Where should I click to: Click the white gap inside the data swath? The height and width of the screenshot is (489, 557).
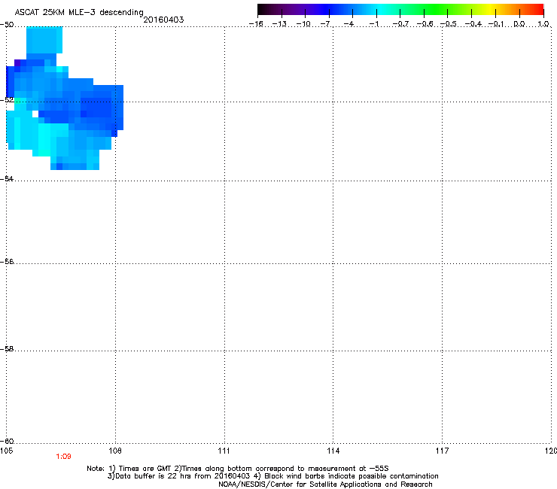pos(35,114)
